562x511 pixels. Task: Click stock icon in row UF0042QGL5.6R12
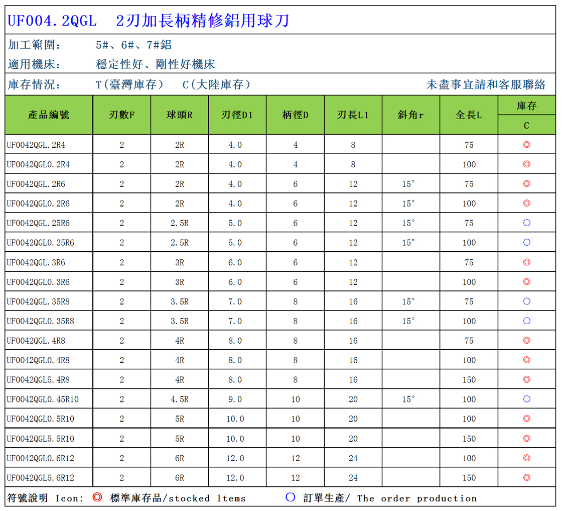(x=526, y=477)
